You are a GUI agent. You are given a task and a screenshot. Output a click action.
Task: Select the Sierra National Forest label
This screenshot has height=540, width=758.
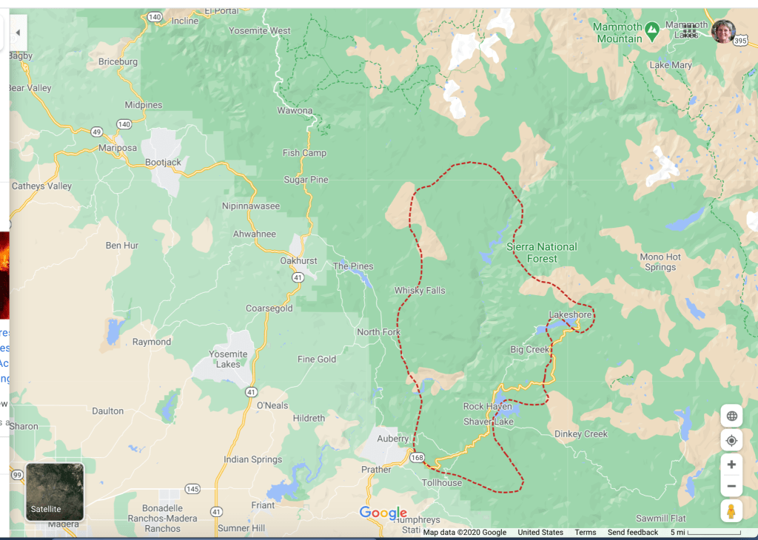point(542,253)
